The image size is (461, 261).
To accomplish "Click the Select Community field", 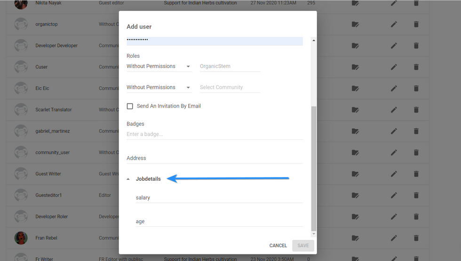I will tap(230, 87).
